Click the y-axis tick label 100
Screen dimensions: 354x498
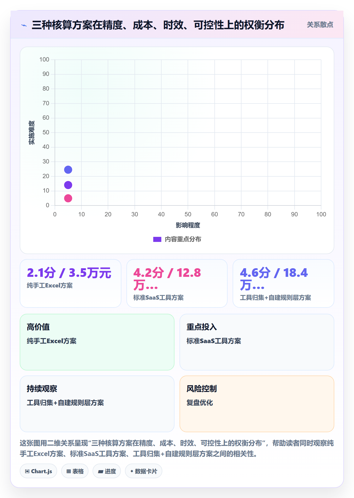pos(44,59)
